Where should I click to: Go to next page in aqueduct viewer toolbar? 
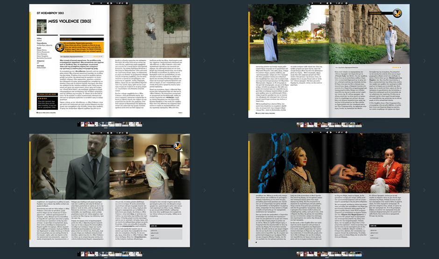[331, 3]
